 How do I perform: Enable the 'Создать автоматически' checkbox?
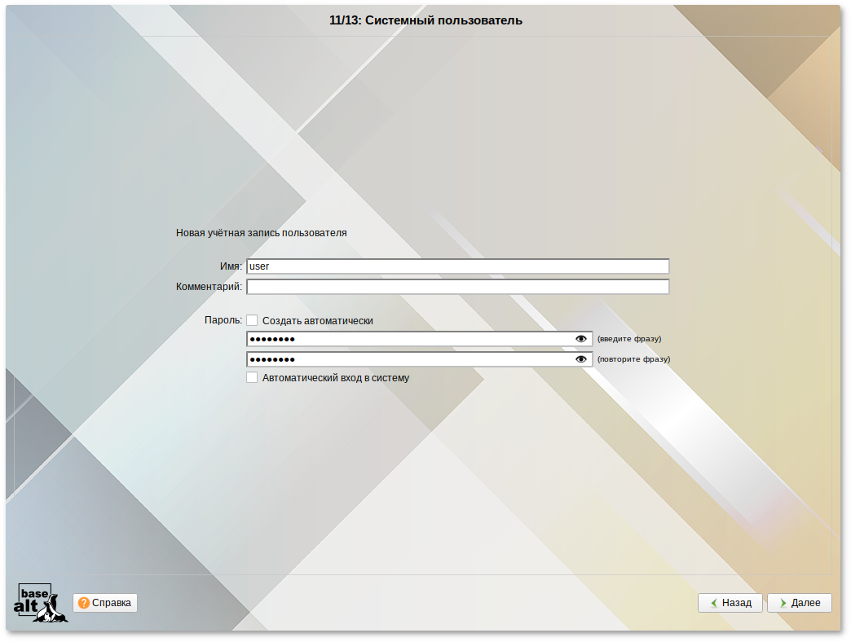(x=253, y=321)
